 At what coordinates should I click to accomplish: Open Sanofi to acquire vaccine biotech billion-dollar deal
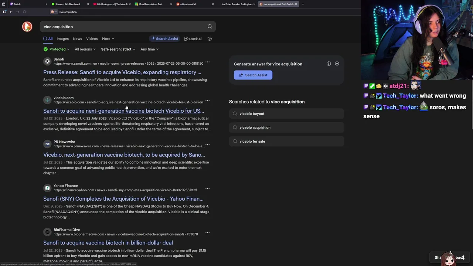coord(108,243)
